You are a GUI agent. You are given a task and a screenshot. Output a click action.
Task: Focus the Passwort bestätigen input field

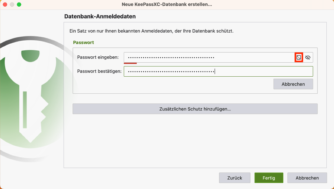click(218, 71)
